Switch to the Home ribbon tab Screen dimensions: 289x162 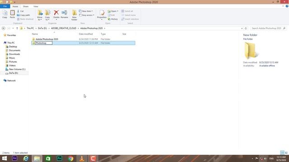(x=15, y=6)
